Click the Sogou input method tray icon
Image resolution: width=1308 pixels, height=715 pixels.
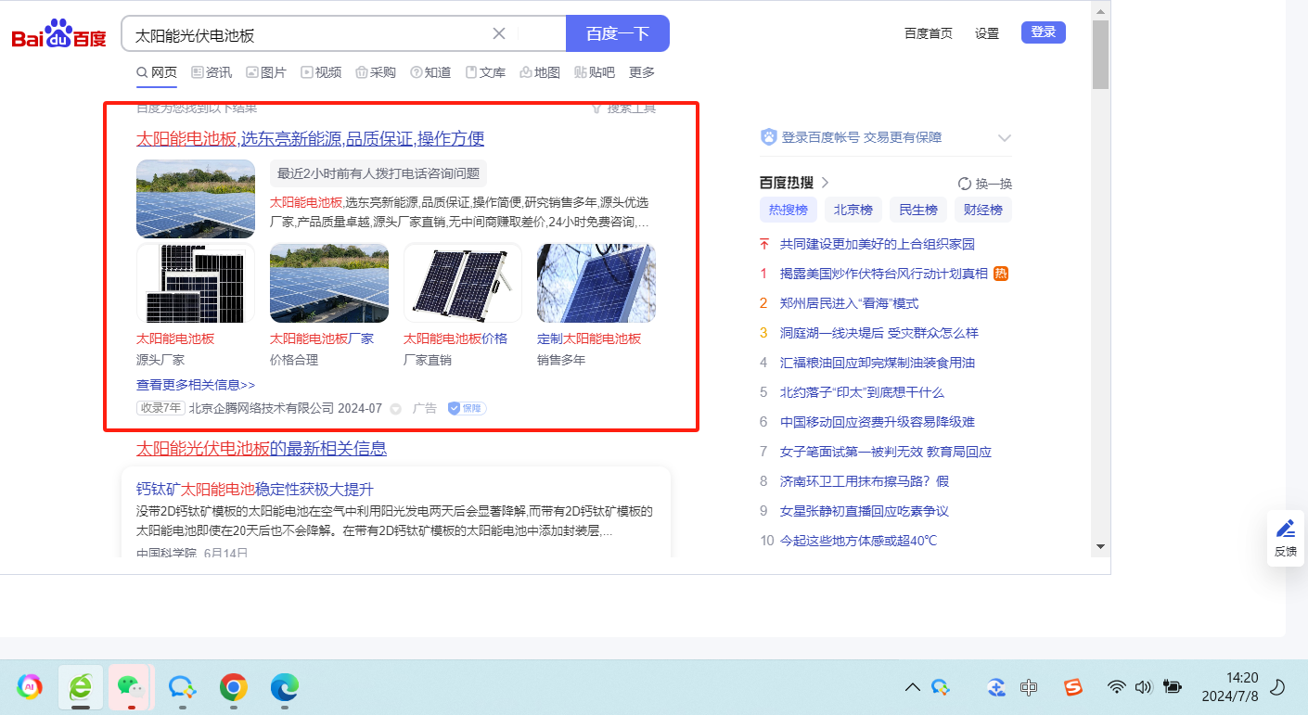coord(1073,687)
